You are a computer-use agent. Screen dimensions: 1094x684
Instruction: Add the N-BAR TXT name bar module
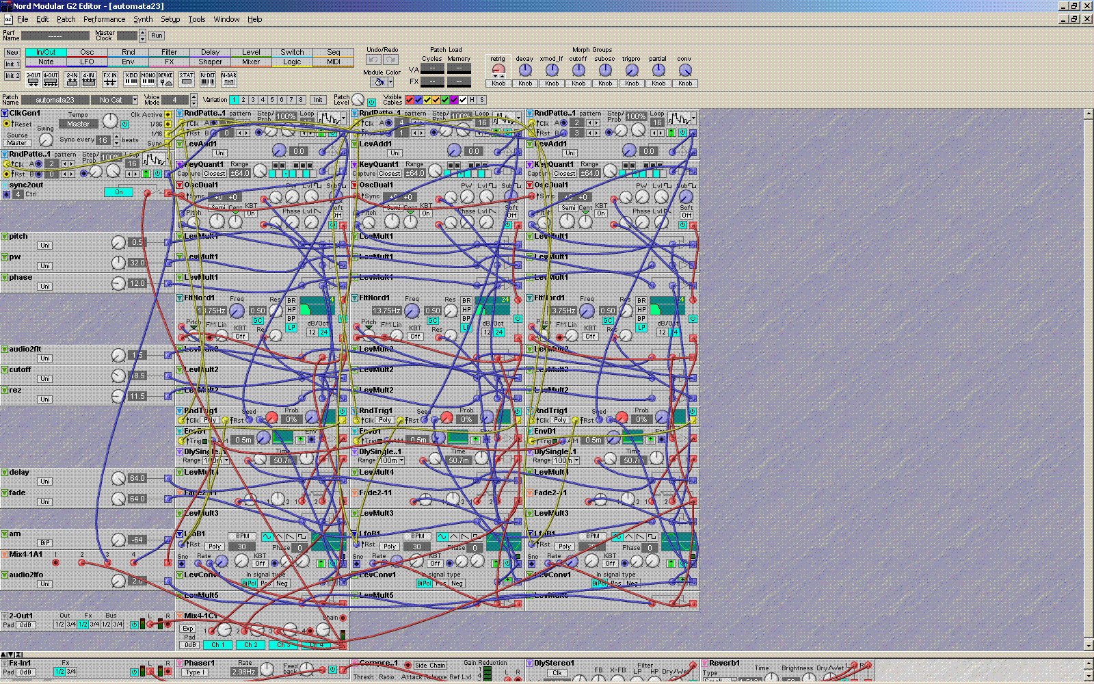click(229, 79)
